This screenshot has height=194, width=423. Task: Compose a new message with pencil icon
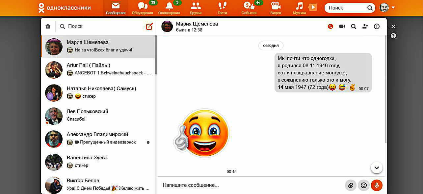pos(149,27)
